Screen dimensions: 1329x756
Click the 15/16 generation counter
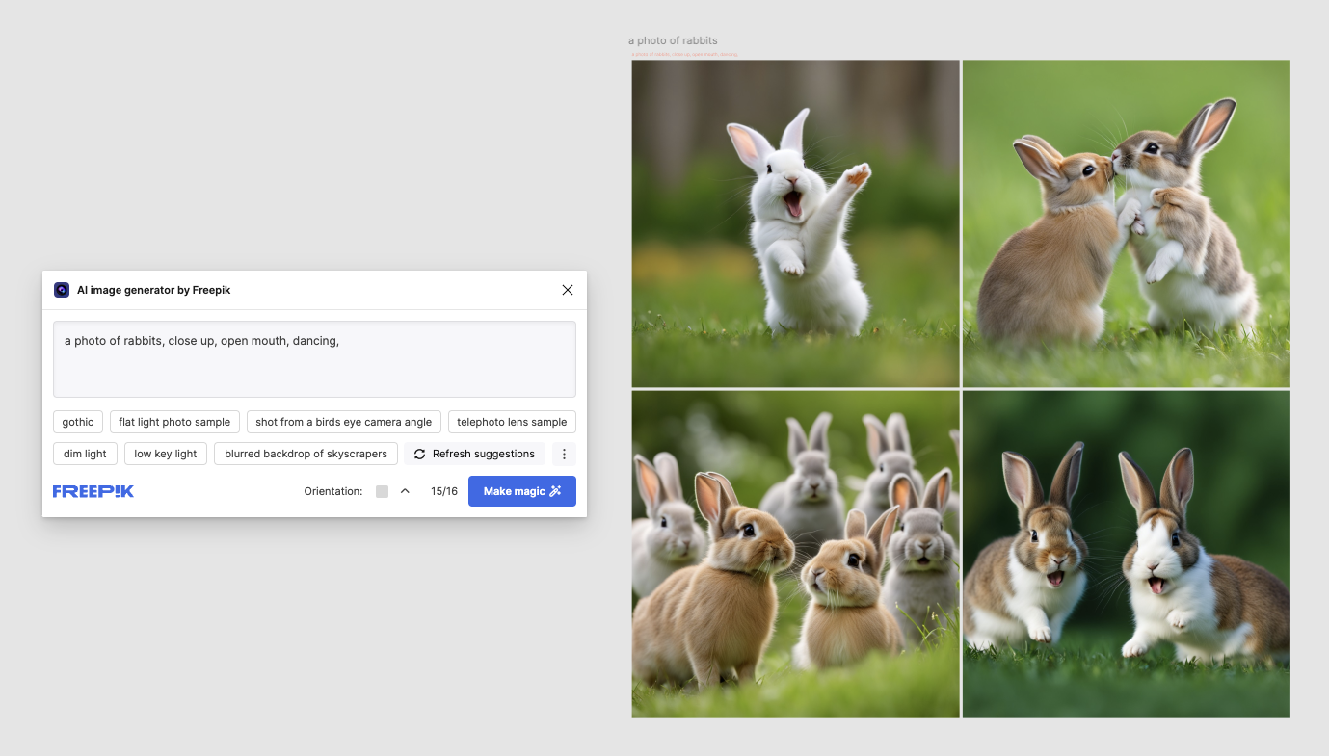(x=443, y=490)
